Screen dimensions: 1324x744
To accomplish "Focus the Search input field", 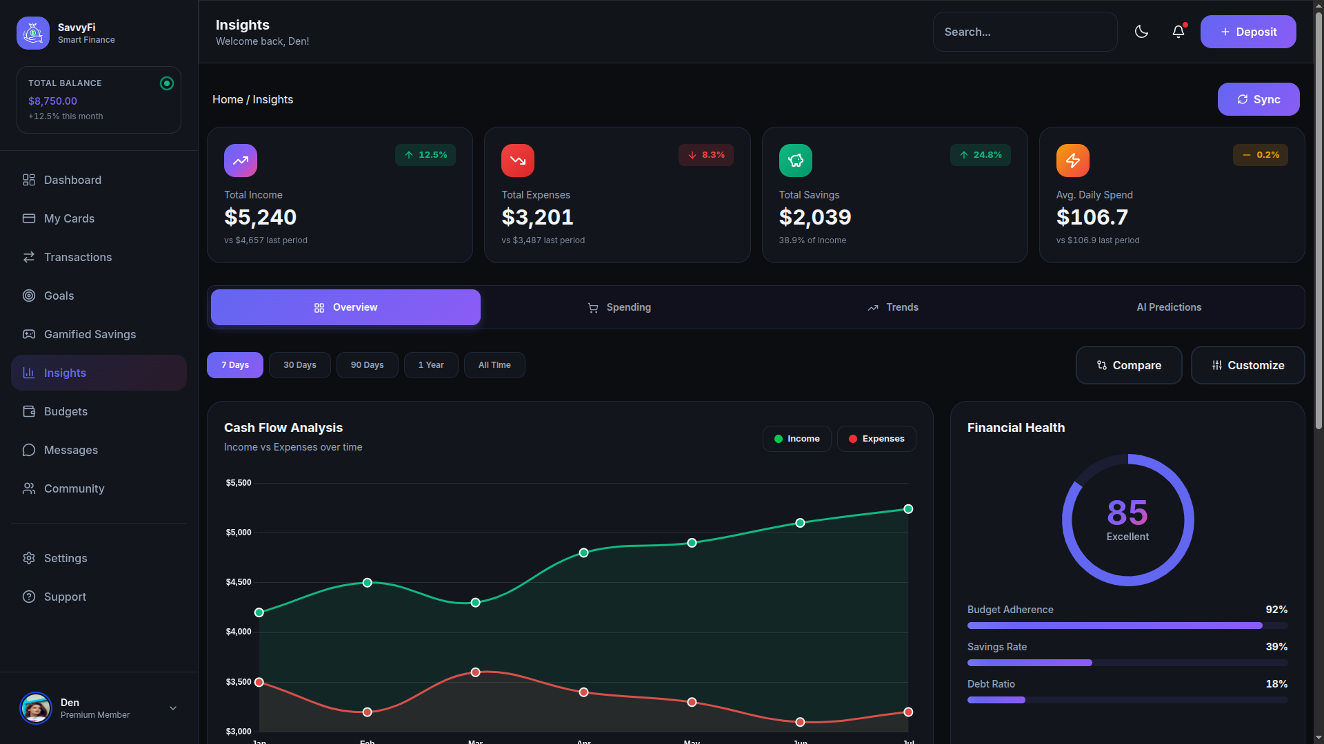I will click(1025, 32).
